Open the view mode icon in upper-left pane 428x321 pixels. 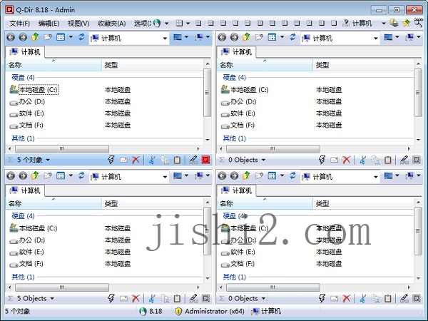(x=61, y=37)
